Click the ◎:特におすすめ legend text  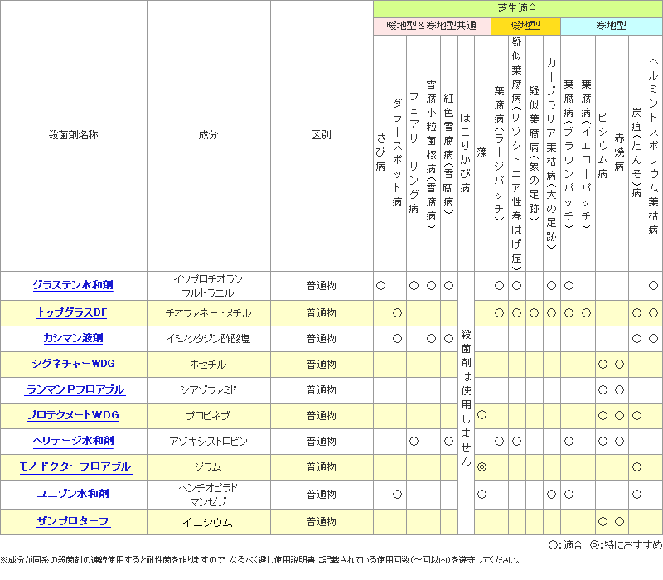[x=627, y=545]
